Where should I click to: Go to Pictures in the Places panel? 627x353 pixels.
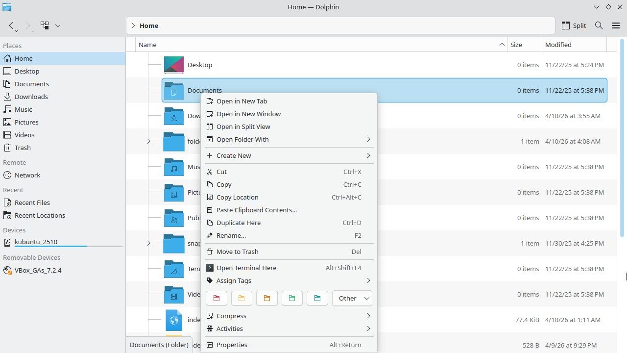[x=63, y=122]
